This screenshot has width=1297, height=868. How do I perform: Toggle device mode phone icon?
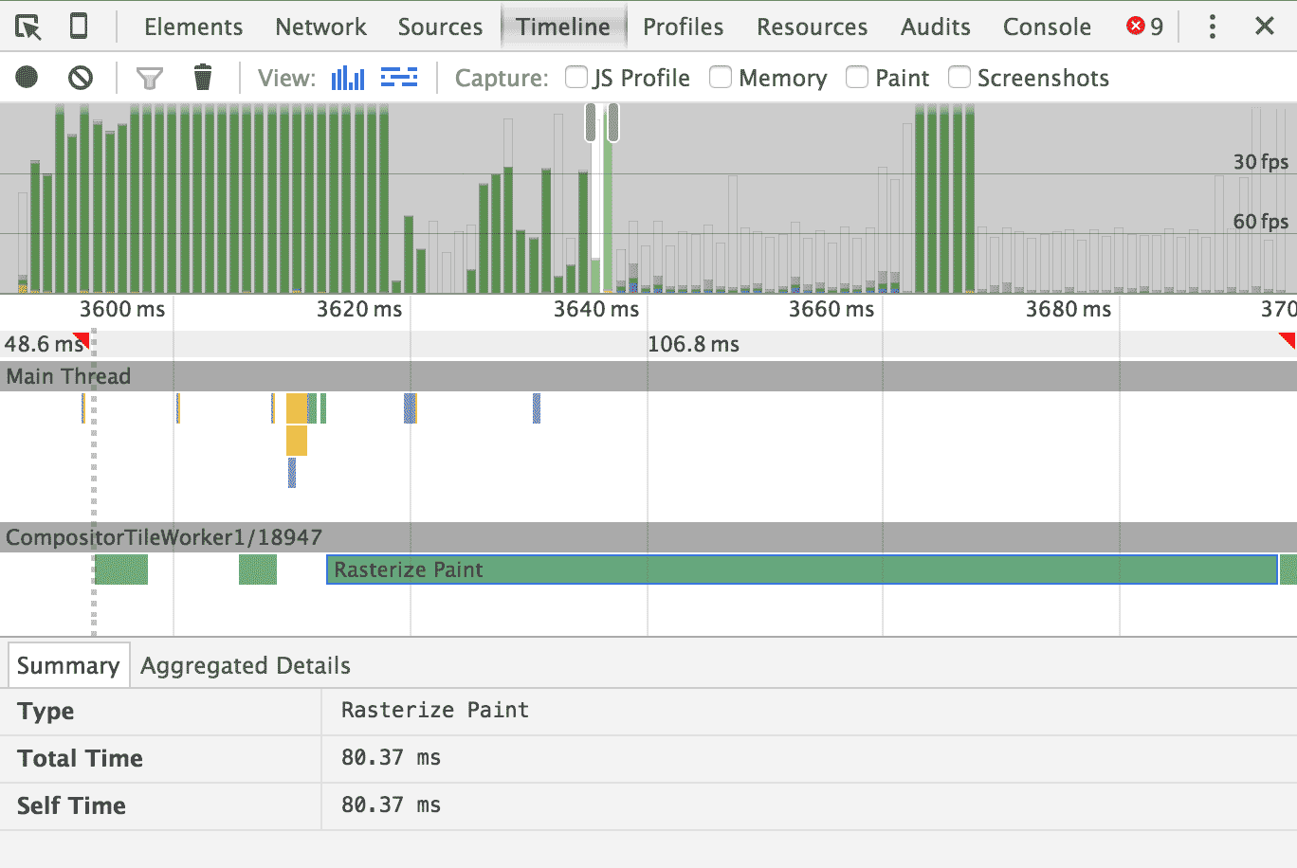[79, 27]
